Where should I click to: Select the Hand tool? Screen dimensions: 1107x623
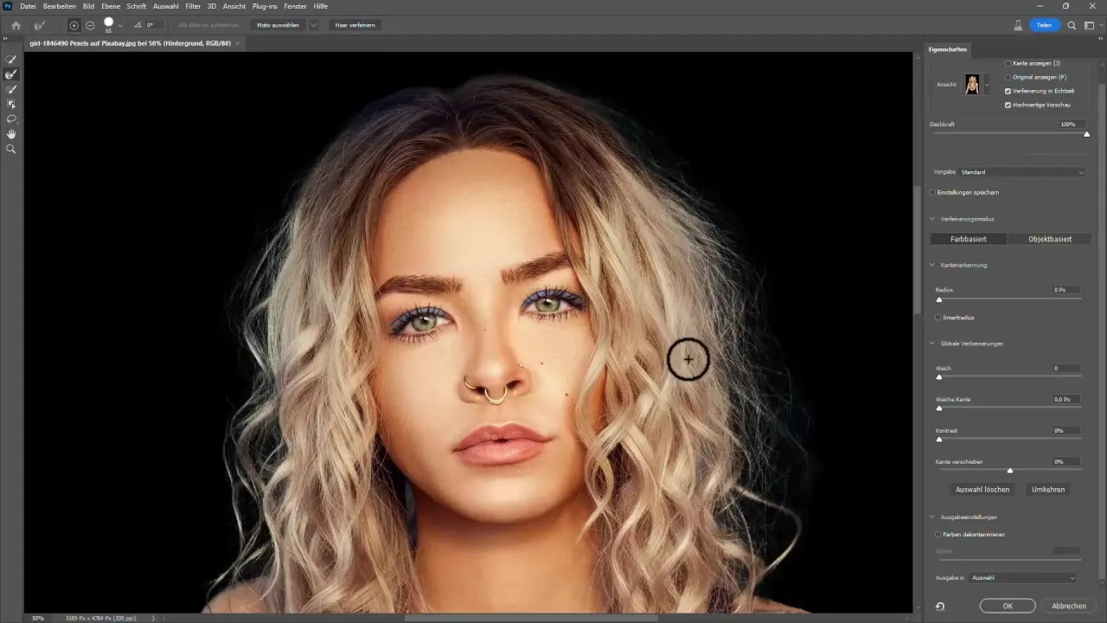pos(11,132)
